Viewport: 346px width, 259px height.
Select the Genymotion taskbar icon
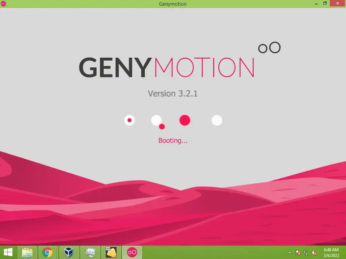coord(132,252)
